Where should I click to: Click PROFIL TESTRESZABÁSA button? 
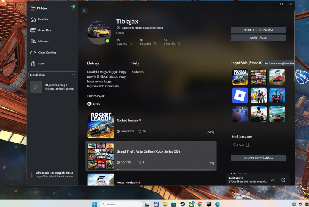coord(258,30)
